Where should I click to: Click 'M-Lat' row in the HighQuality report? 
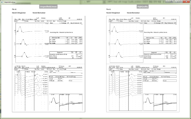click(x=160, y=77)
